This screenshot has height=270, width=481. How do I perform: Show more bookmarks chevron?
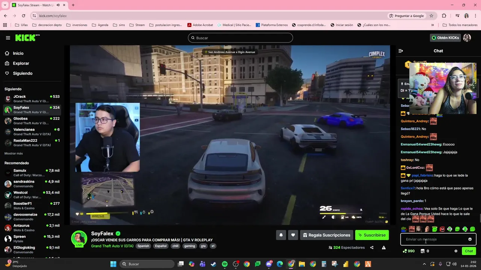pos(433,25)
